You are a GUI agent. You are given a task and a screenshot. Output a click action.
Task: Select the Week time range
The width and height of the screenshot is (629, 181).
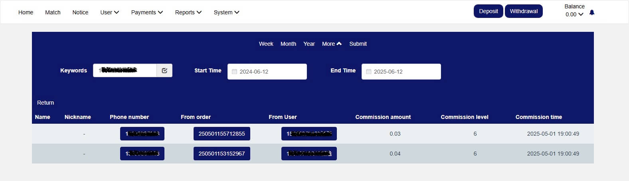point(266,44)
